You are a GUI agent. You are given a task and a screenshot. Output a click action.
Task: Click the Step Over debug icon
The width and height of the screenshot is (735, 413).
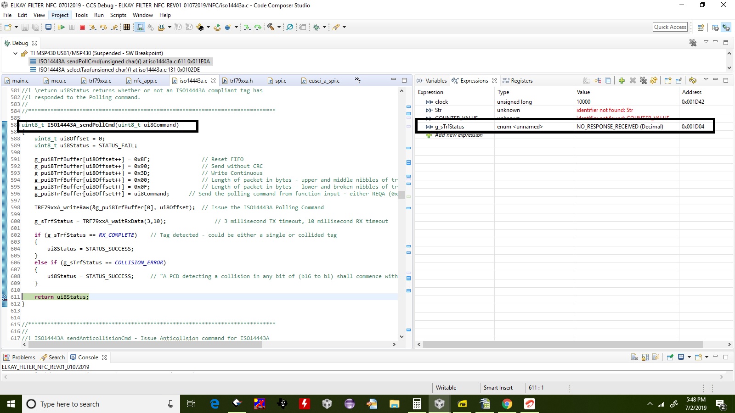pyautogui.click(x=103, y=28)
